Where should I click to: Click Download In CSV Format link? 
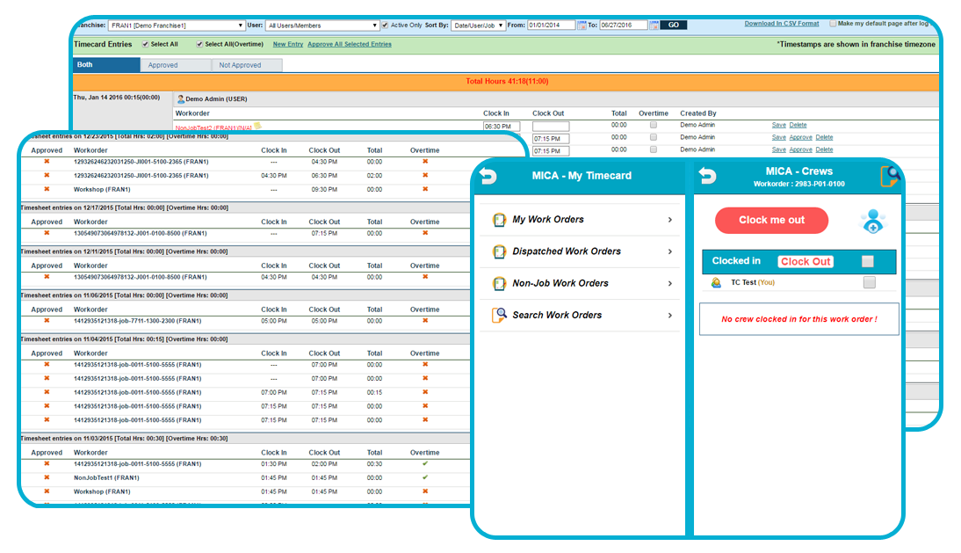pos(782,23)
